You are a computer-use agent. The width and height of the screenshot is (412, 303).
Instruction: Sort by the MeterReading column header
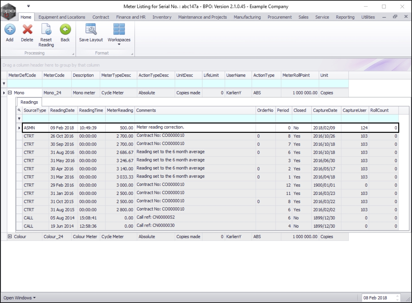(120, 110)
